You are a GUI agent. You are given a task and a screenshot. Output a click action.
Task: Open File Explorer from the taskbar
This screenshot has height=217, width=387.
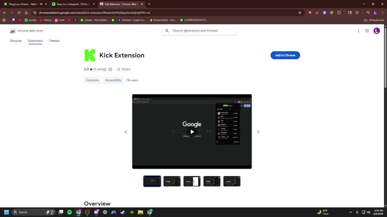[x=140, y=212]
